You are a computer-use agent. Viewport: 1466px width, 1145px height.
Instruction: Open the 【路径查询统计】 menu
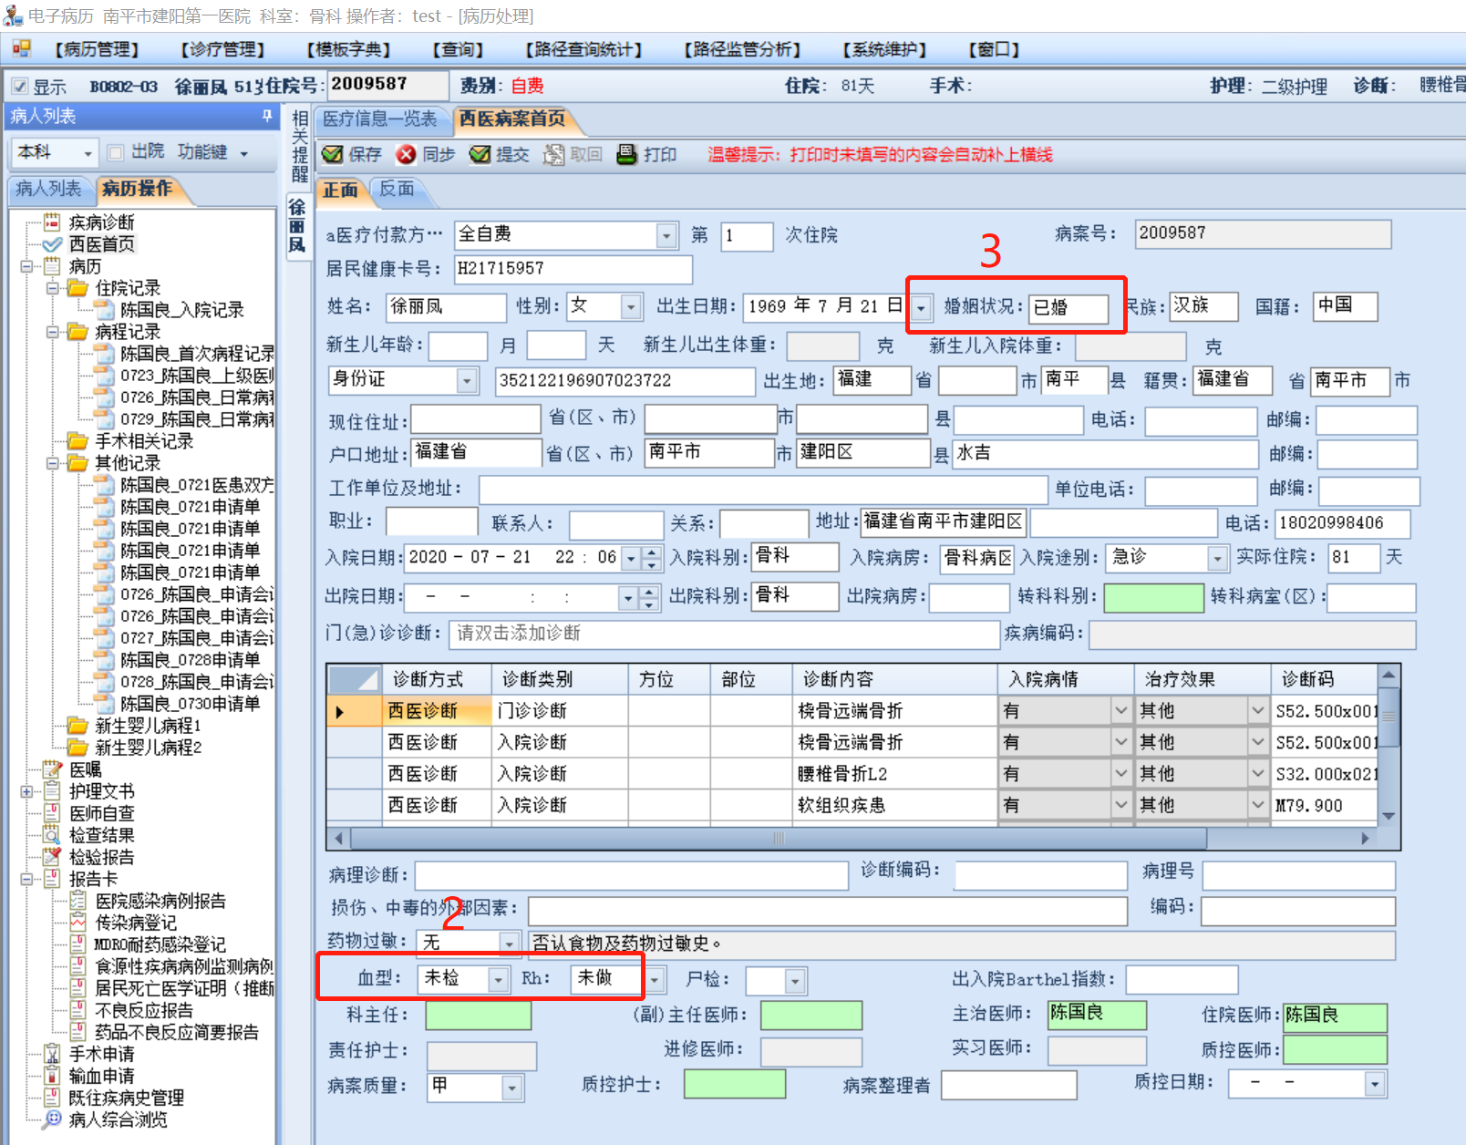coord(583,49)
